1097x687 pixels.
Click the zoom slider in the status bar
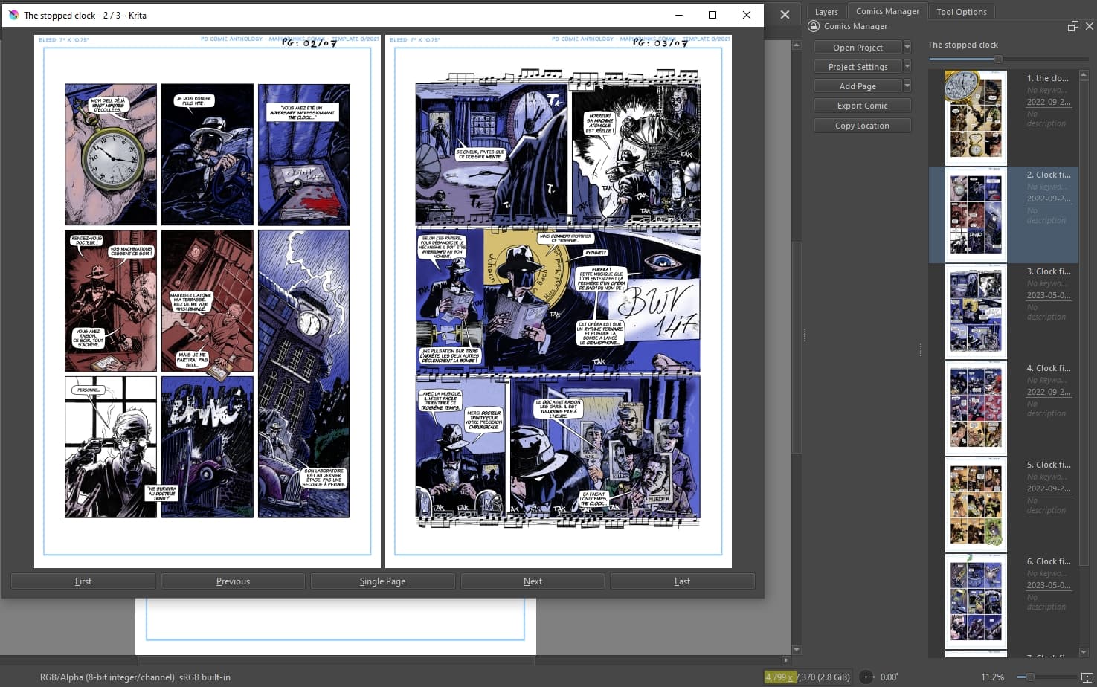point(1048,677)
